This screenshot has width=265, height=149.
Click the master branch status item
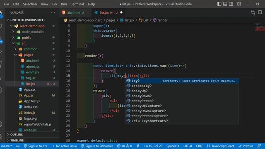pos(7,146)
